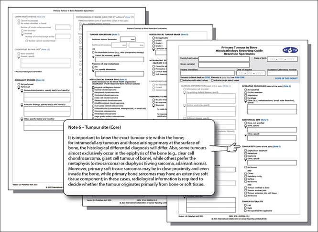This screenshot has width=318, height=232.
Task: Check Molecular findings, specify test(s)
Action: (22, 105)
